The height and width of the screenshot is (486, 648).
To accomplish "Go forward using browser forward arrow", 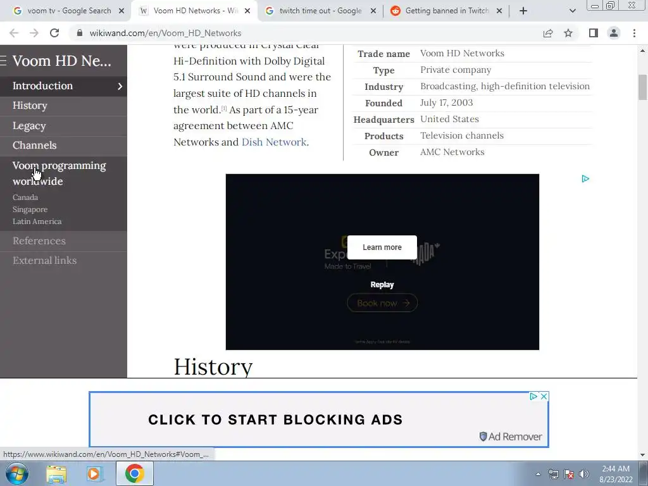I will tap(34, 33).
